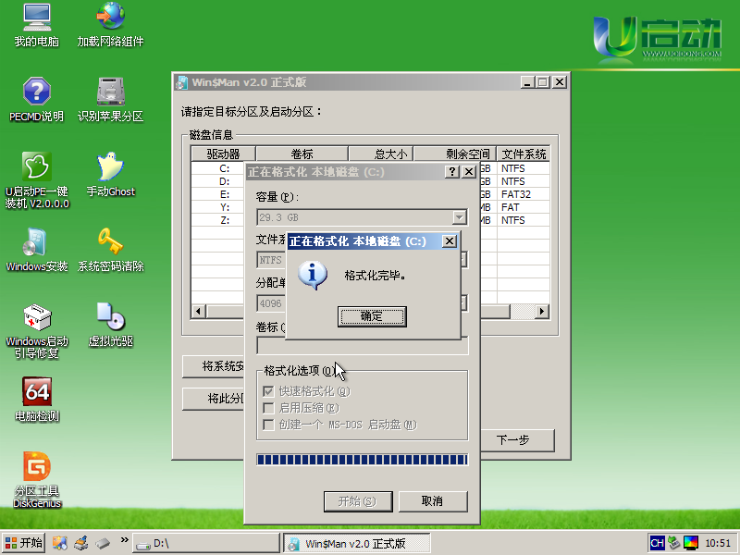This screenshot has width=740, height=555.
Task: Click the blue format progress bar
Action: point(363,460)
